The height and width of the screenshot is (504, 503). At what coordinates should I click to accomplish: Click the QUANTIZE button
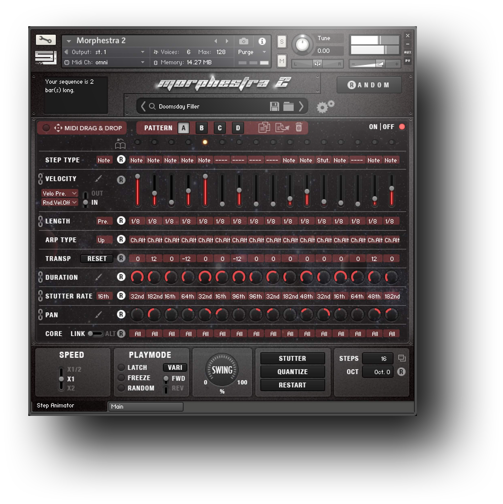coord(292,372)
